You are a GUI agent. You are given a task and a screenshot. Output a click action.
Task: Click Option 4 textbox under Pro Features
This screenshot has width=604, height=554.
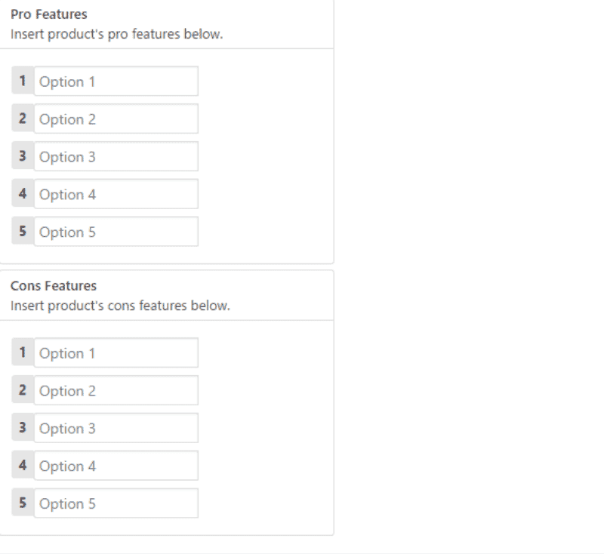point(116,195)
